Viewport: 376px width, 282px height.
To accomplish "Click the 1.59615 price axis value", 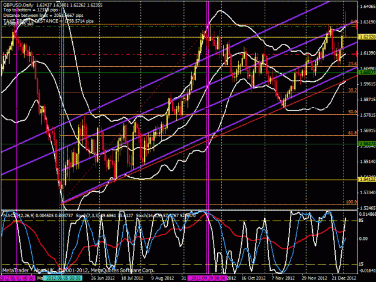I will pos(368,84).
